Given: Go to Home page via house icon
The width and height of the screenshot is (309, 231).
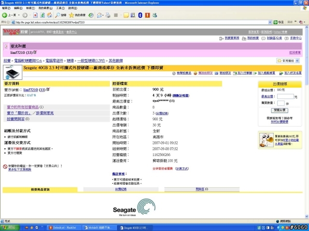Looking at the screenshot, I should [x=50, y=15].
